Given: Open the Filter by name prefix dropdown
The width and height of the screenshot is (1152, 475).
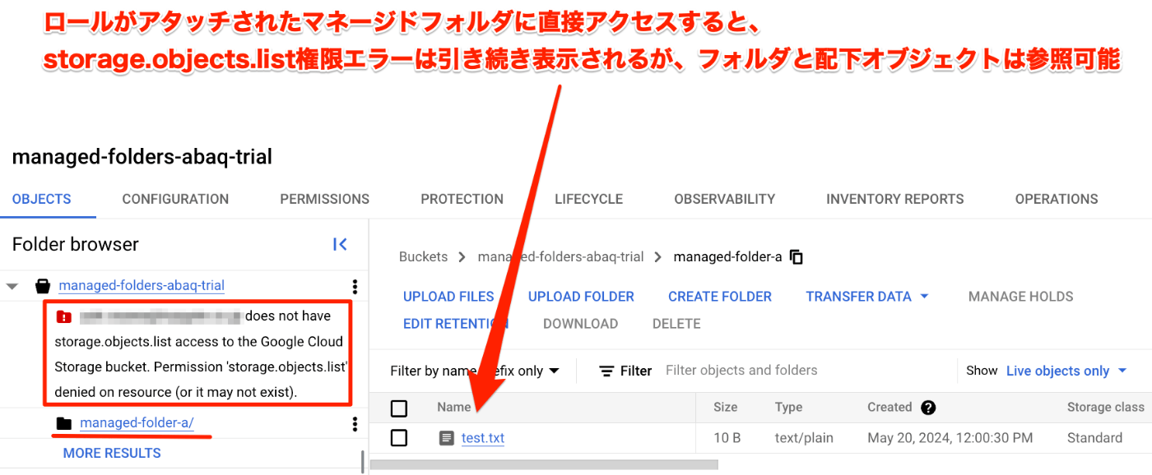Looking at the screenshot, I should pyautogui.click(x=475, y=371).
